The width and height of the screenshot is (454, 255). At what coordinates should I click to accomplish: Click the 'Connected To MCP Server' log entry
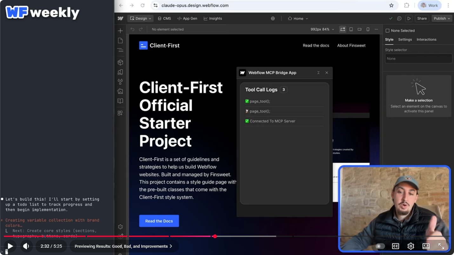[284, 121]
